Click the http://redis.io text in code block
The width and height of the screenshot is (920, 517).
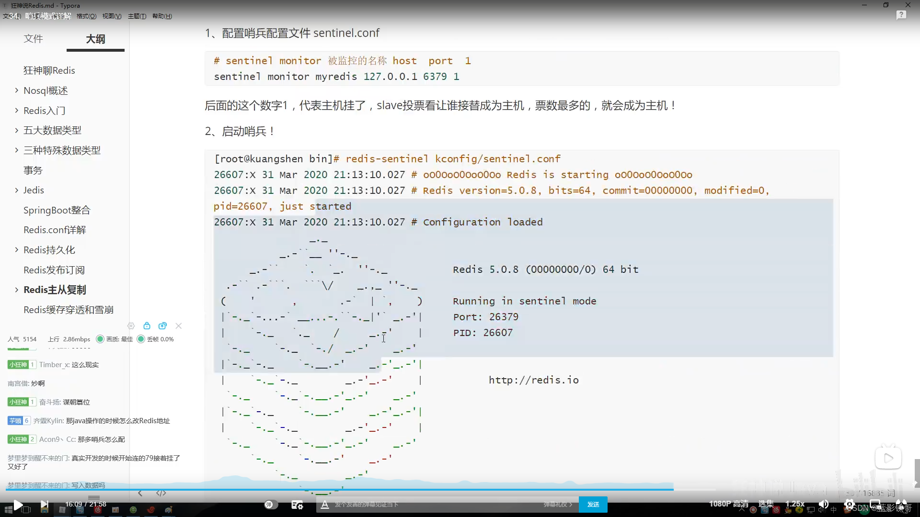pos(534,380)
